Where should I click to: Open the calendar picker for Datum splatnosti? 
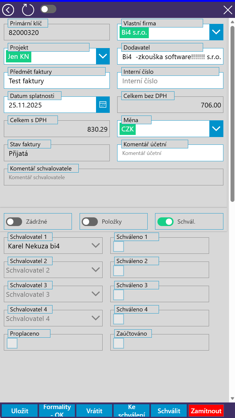click(103, 105)
